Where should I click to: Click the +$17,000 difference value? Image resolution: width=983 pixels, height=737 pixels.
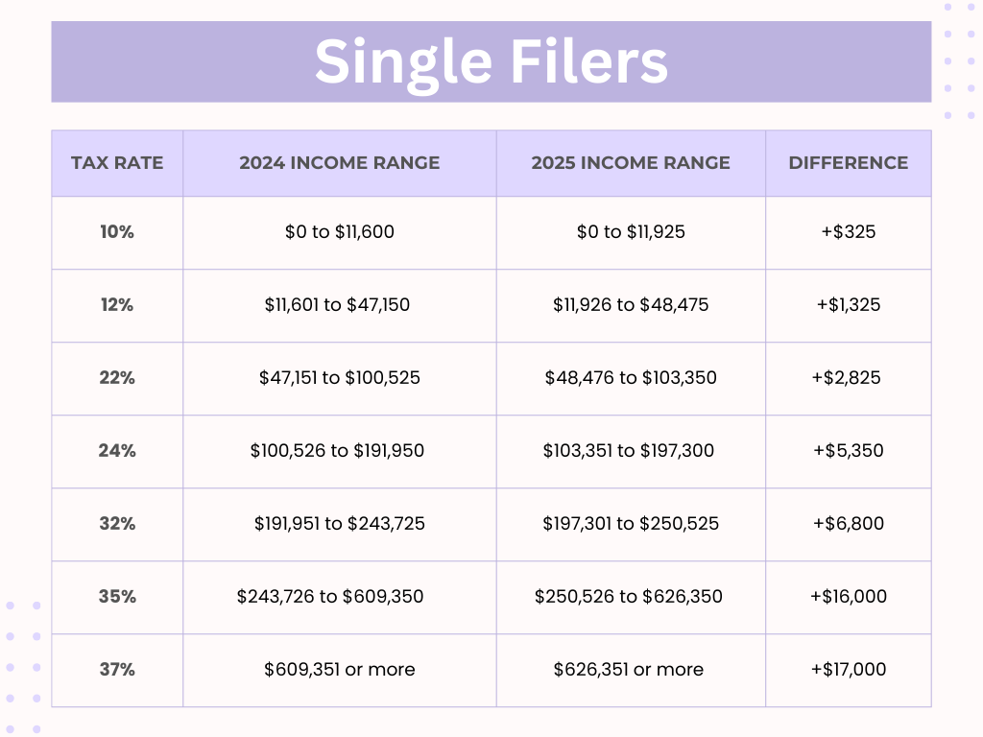point(848,670)
